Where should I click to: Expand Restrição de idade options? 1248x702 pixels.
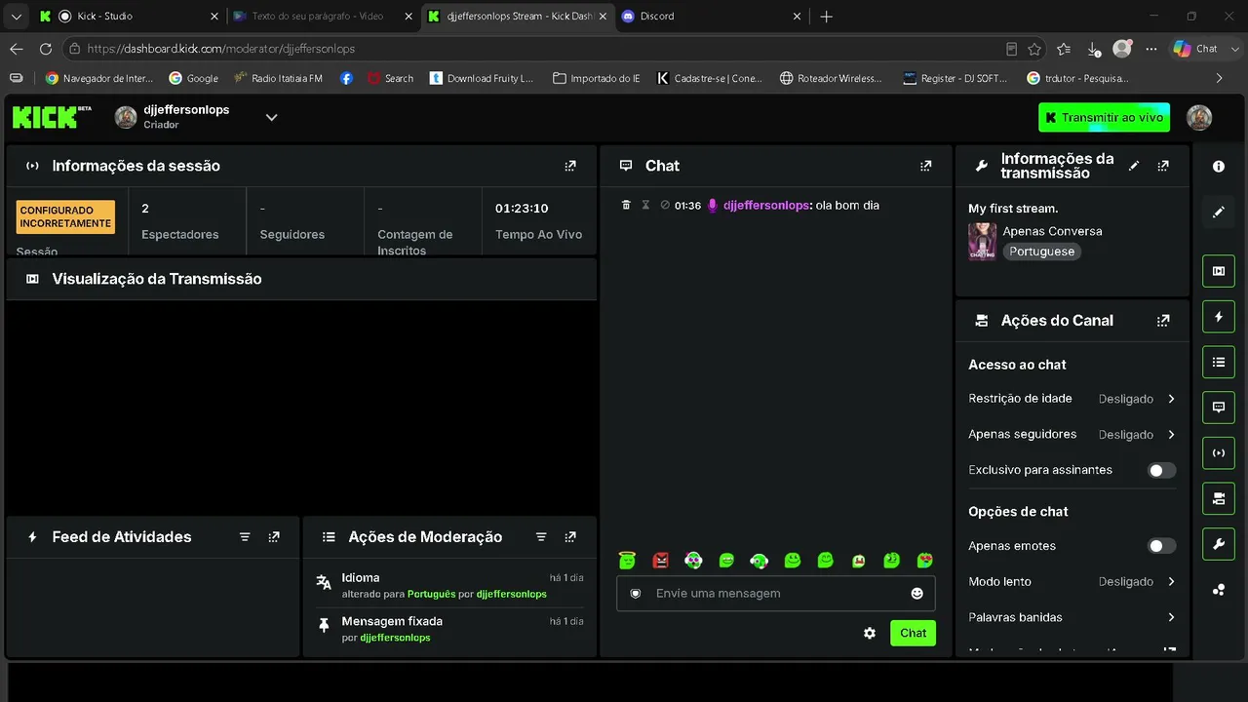1171,399
